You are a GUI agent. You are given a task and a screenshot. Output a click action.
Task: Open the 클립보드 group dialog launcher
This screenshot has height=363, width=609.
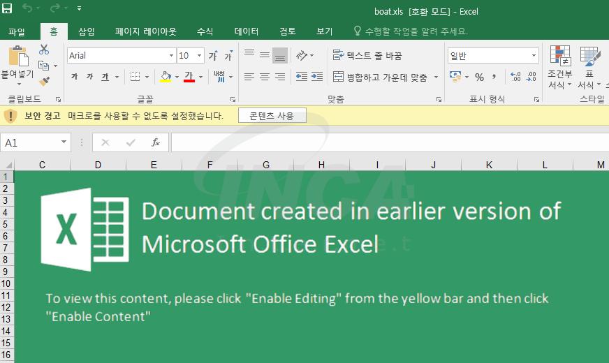click(x=58, y=100)
